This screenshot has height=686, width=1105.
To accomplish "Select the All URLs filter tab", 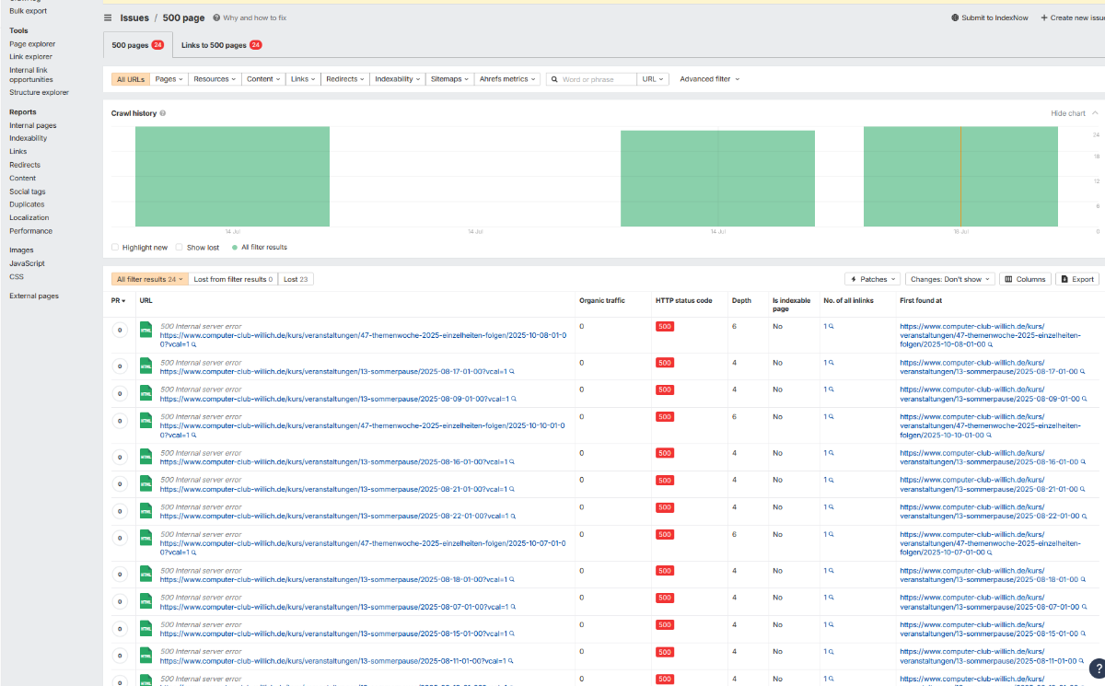I will 130,79.
